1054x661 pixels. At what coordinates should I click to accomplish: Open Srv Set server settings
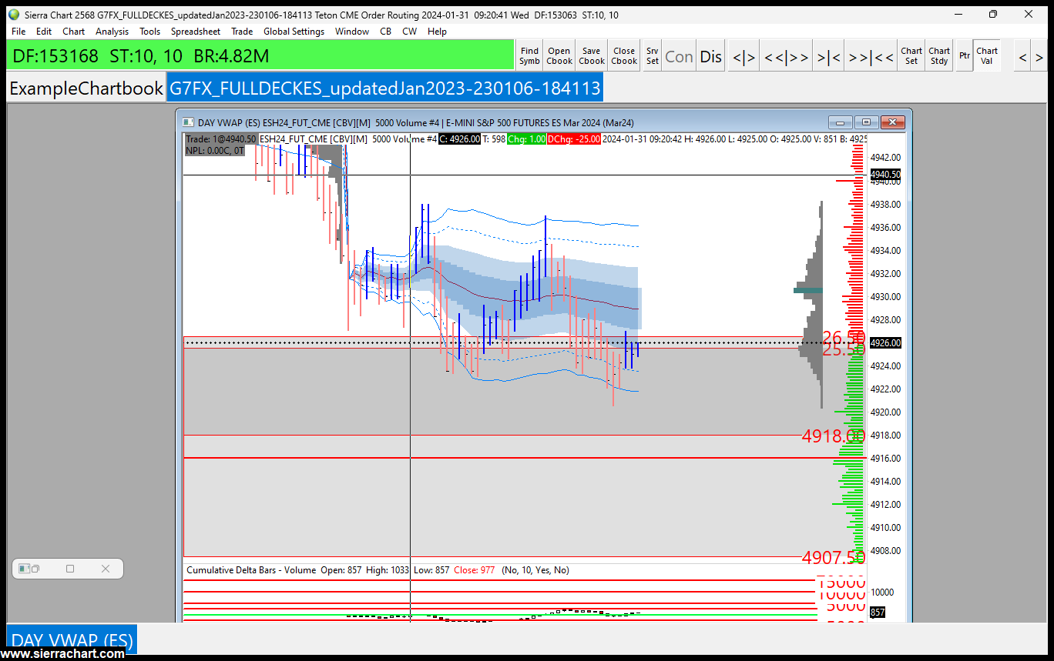(x=653, y=56)
